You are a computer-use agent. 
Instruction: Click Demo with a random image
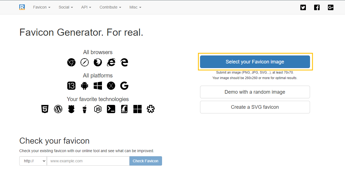255,92
